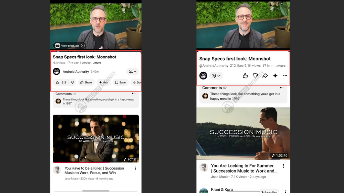
Task: Open View products in left video
Action: [x=67, y=46]
